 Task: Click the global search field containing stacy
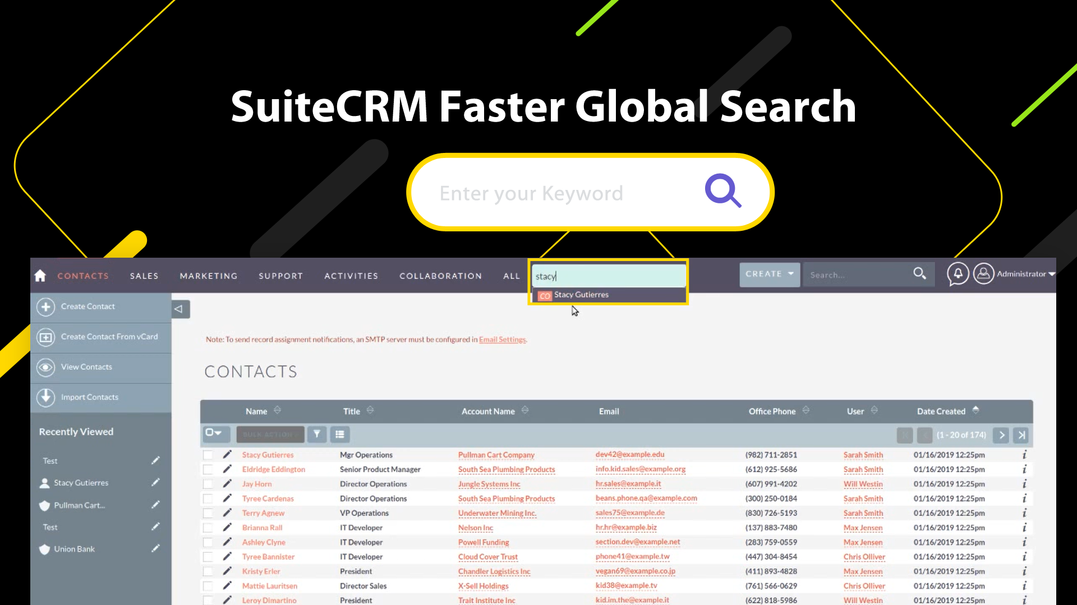pos(609,276)
